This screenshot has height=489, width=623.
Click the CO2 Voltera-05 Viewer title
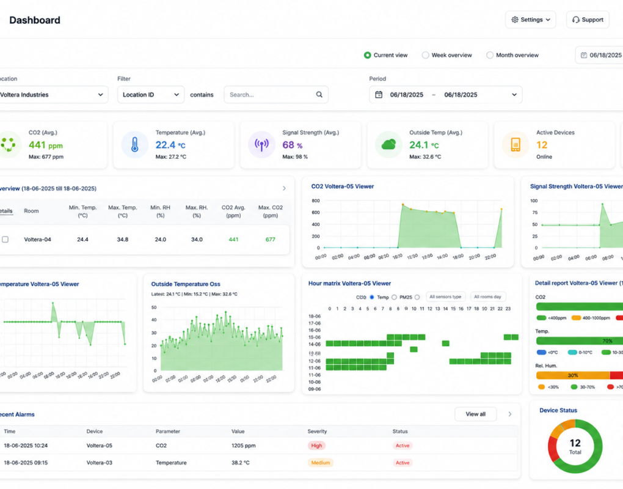point(343,186)
